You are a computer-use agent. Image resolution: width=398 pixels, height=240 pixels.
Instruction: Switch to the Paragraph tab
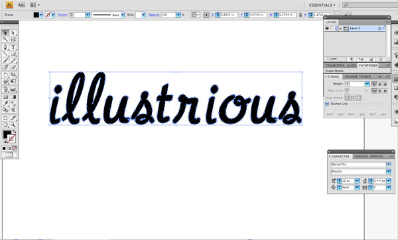pos(362,157)
